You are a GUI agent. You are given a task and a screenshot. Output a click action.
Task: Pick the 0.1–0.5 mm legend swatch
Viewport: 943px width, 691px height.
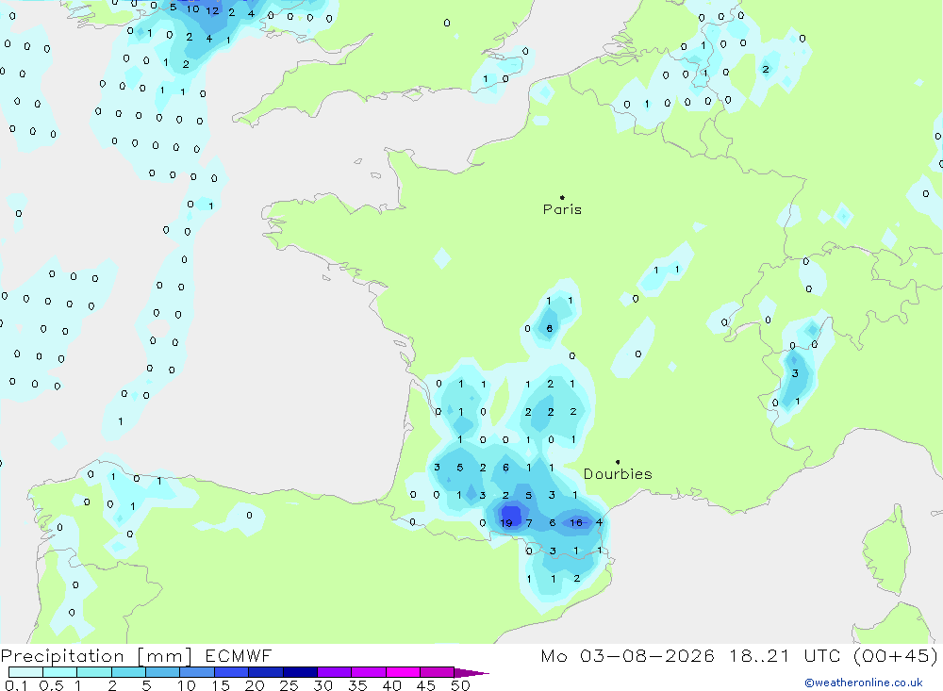tap(25, 672)
